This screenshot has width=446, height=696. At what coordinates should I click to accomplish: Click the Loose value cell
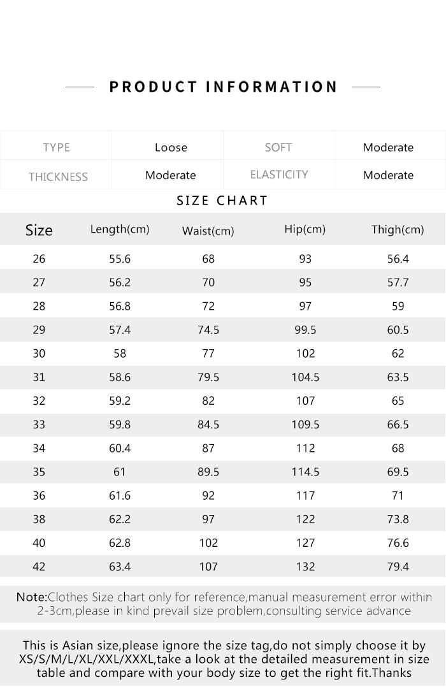[x=171, y=147]
